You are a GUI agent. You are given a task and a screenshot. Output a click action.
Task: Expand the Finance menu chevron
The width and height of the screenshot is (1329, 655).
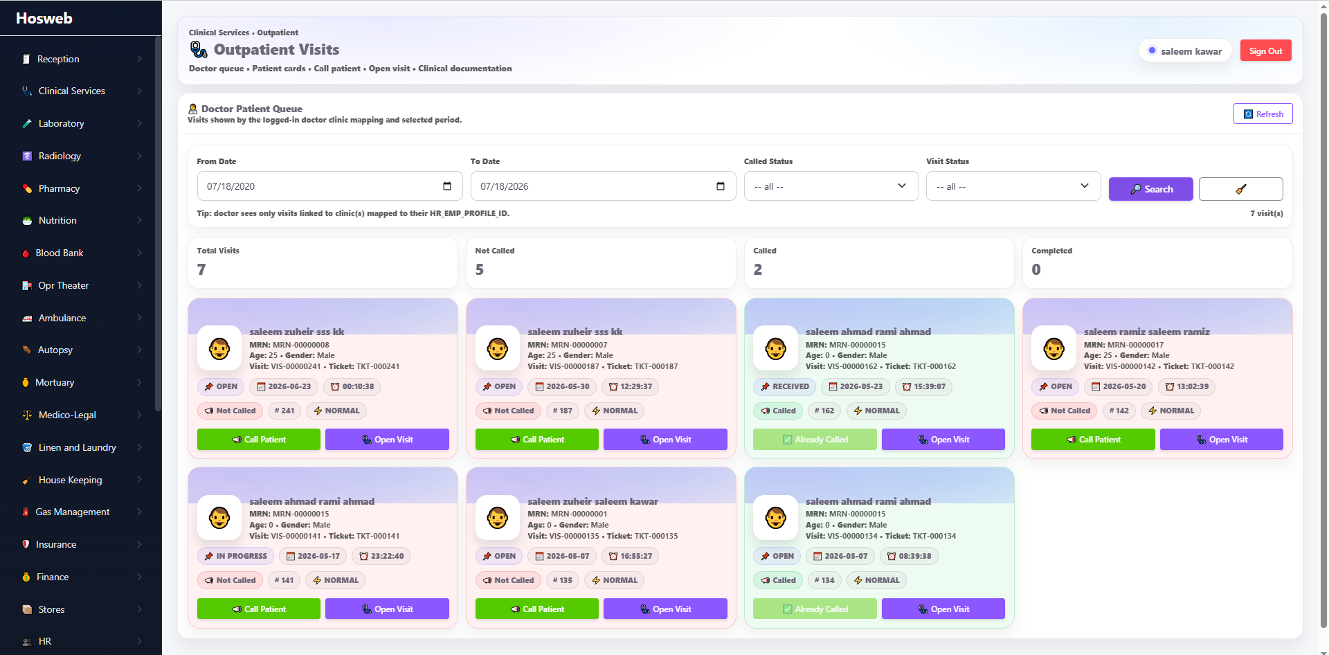coord(139,577)
